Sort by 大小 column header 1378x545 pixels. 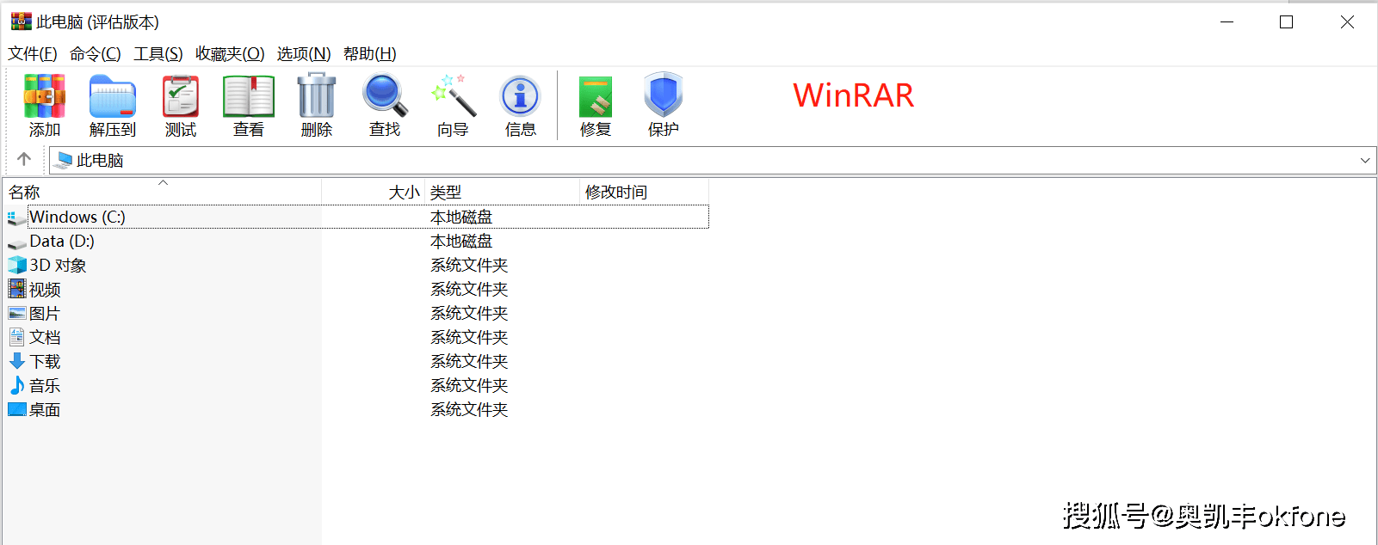[374, 192]
